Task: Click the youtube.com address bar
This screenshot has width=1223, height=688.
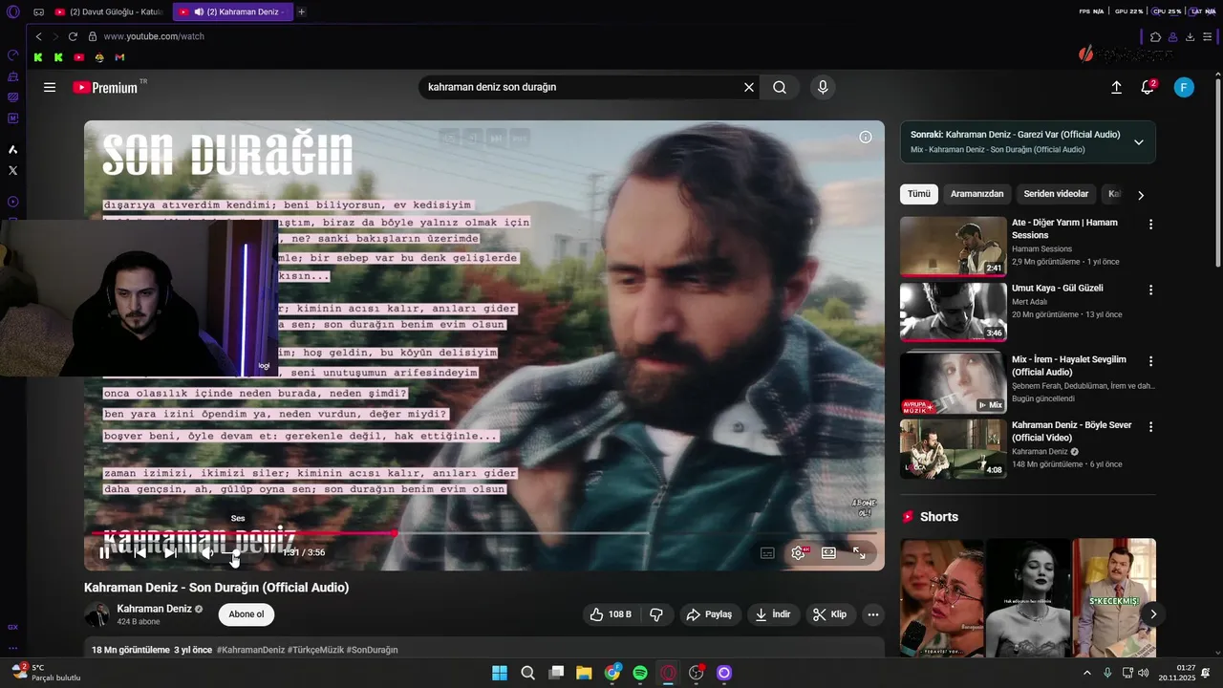Action: [153, 36]
